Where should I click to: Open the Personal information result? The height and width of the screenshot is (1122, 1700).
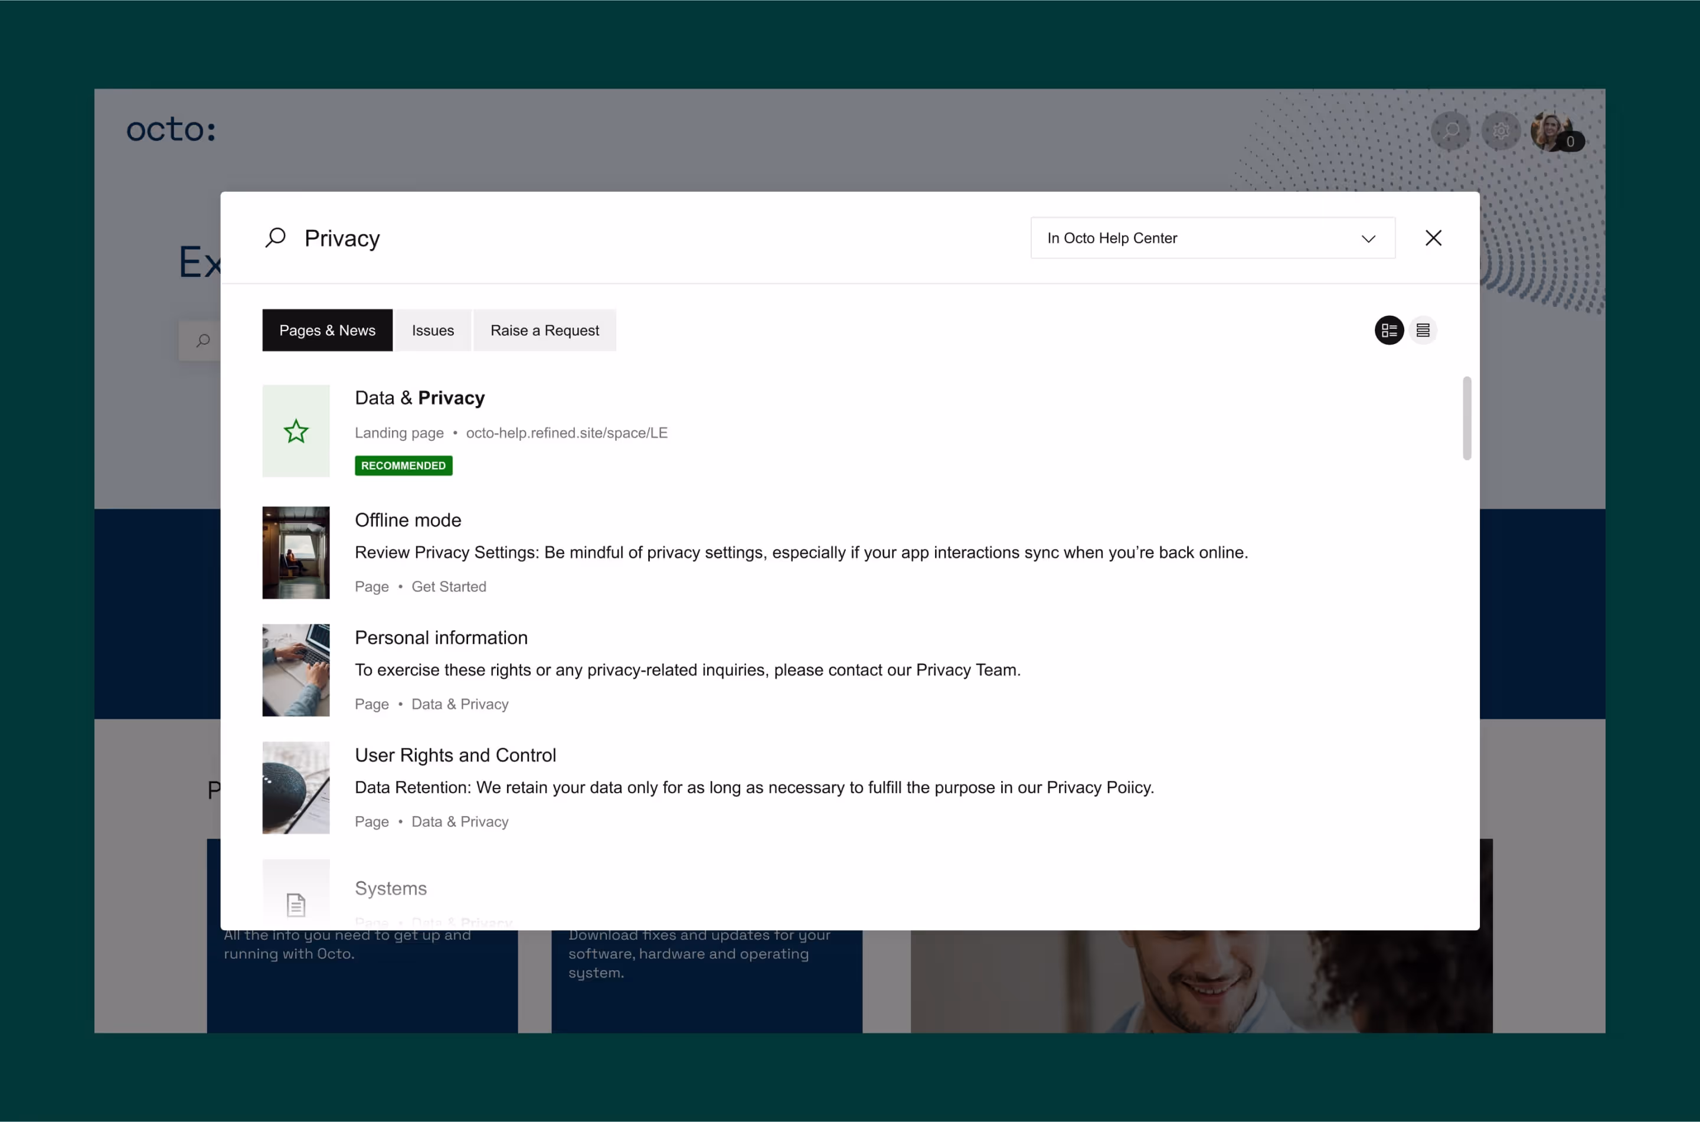coord(442,637)
